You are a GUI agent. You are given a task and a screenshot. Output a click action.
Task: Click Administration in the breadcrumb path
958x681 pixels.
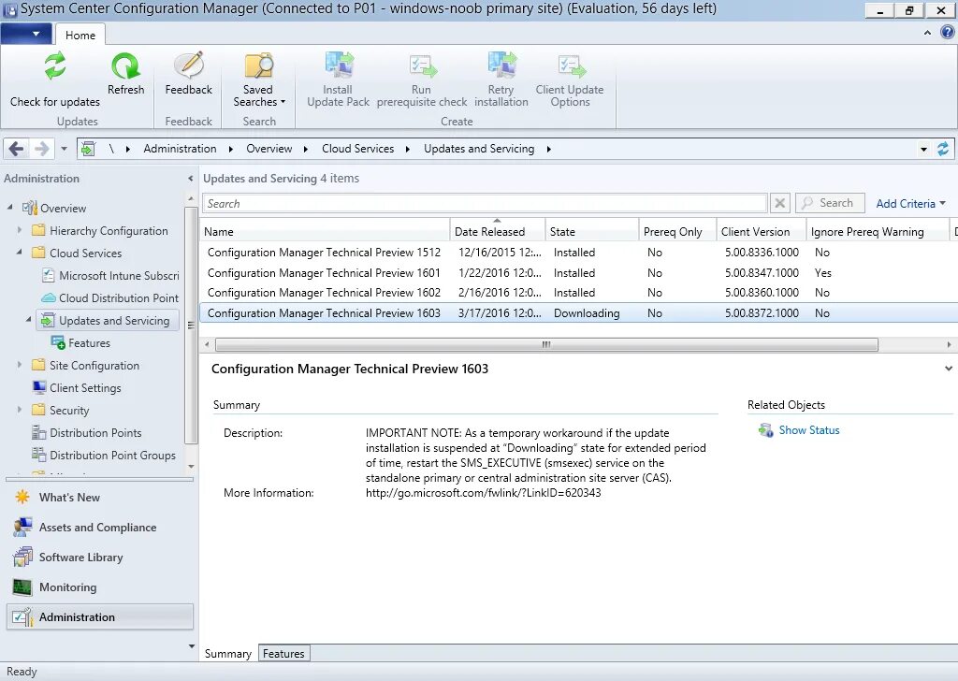[180, 149]
